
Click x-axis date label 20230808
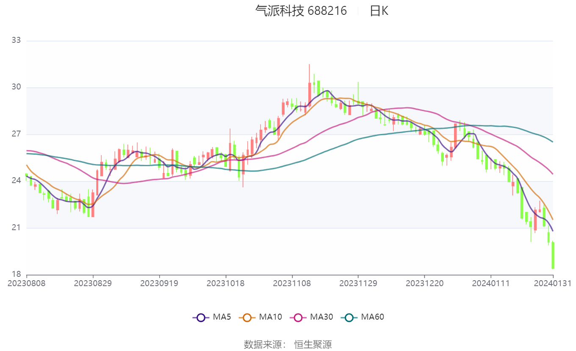click(27, 283)
